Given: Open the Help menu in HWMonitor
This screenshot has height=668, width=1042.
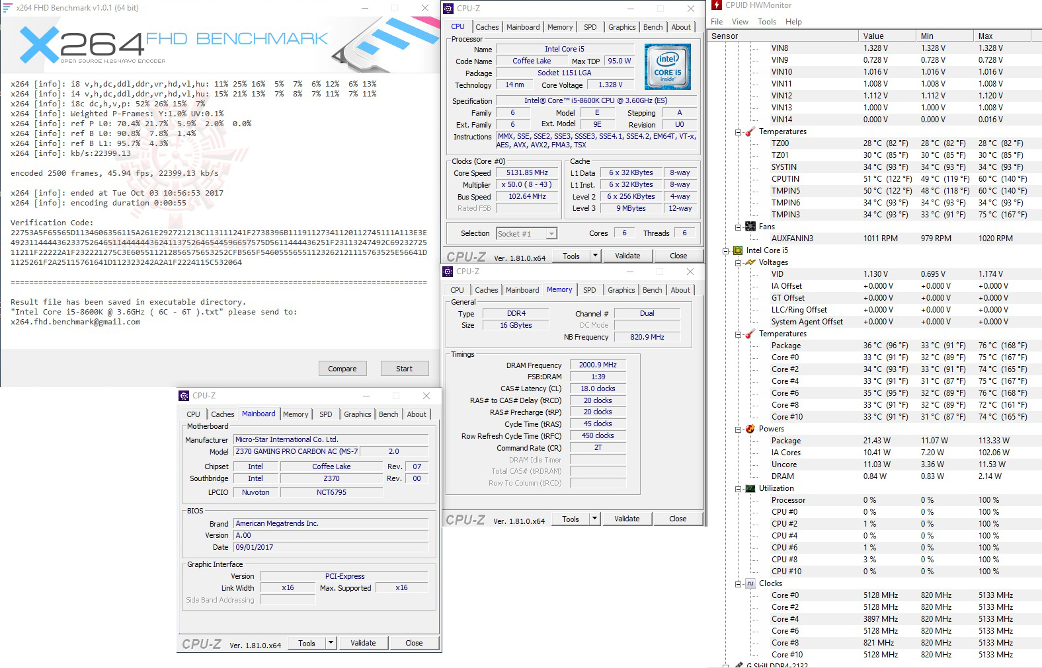Looking at the screenshot, I should [x=793, y=22].
